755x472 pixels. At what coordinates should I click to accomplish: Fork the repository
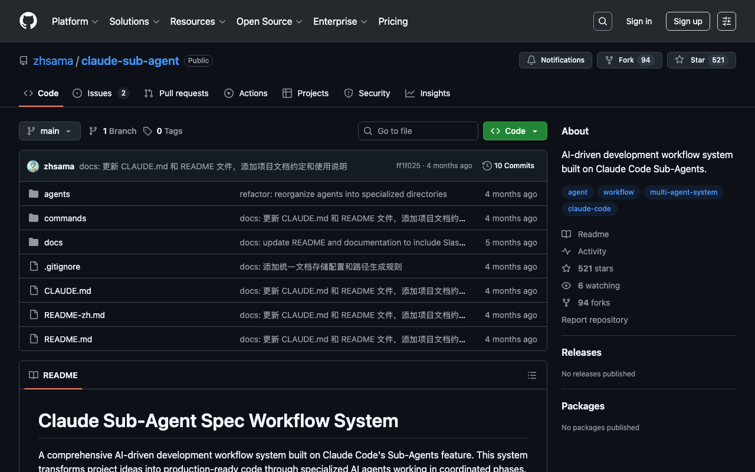629,60
